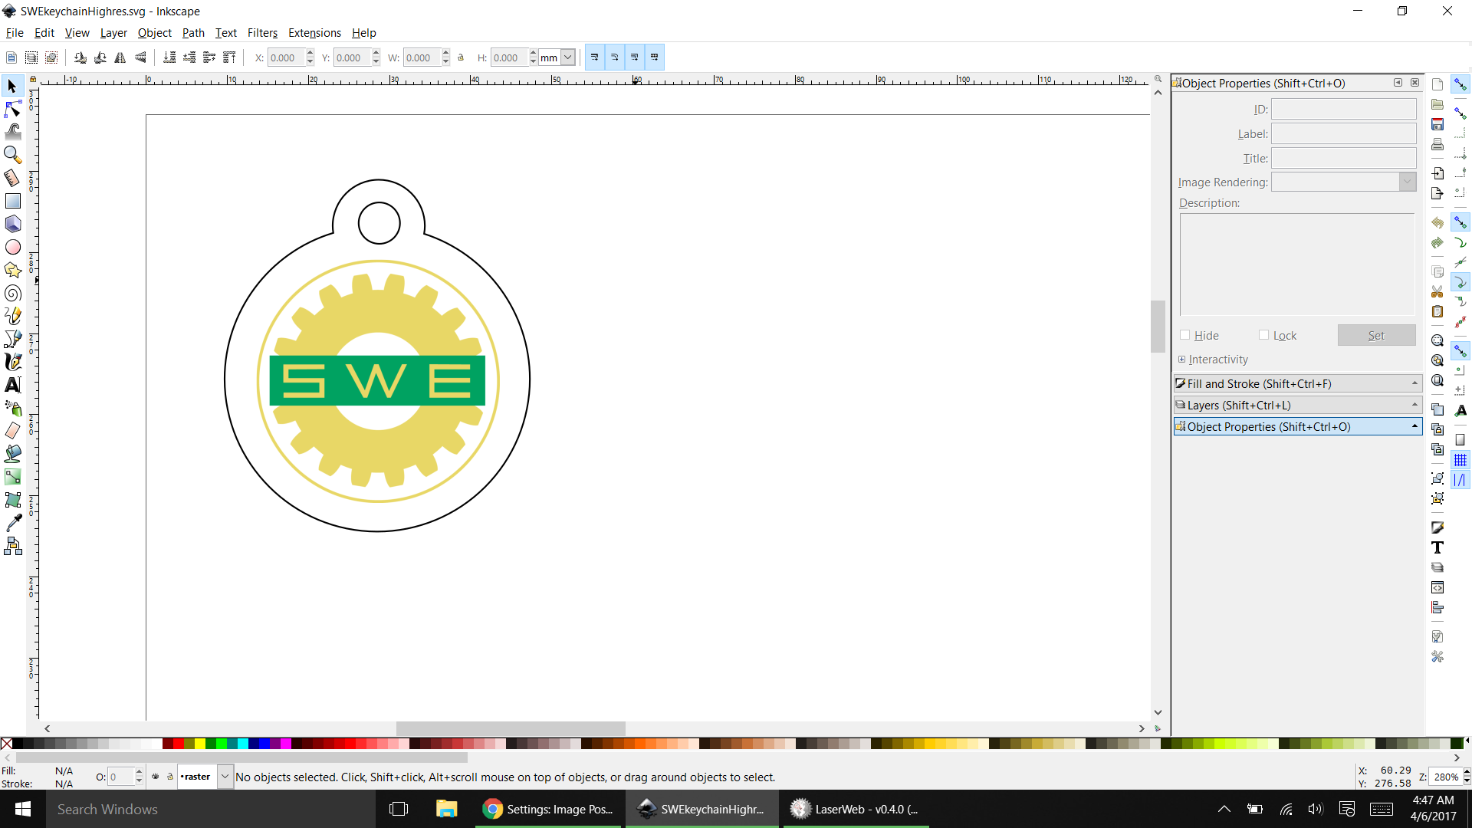Open File Explorer from taskbar
The image size is (1472, 828).
pos(446,809)
